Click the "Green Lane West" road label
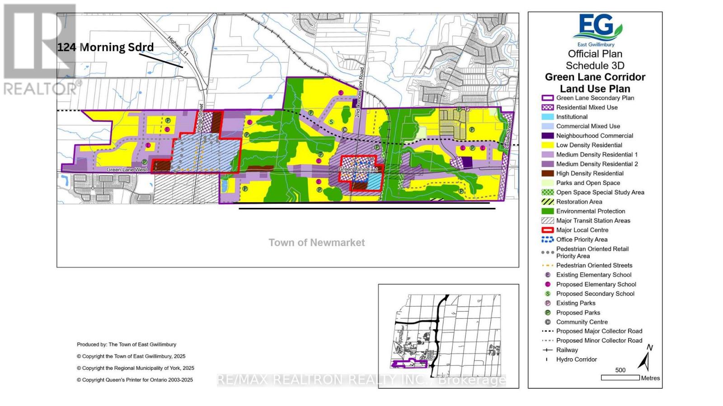Image resolution: width=723 pixels, height=406 pixels. pos(127,170)
